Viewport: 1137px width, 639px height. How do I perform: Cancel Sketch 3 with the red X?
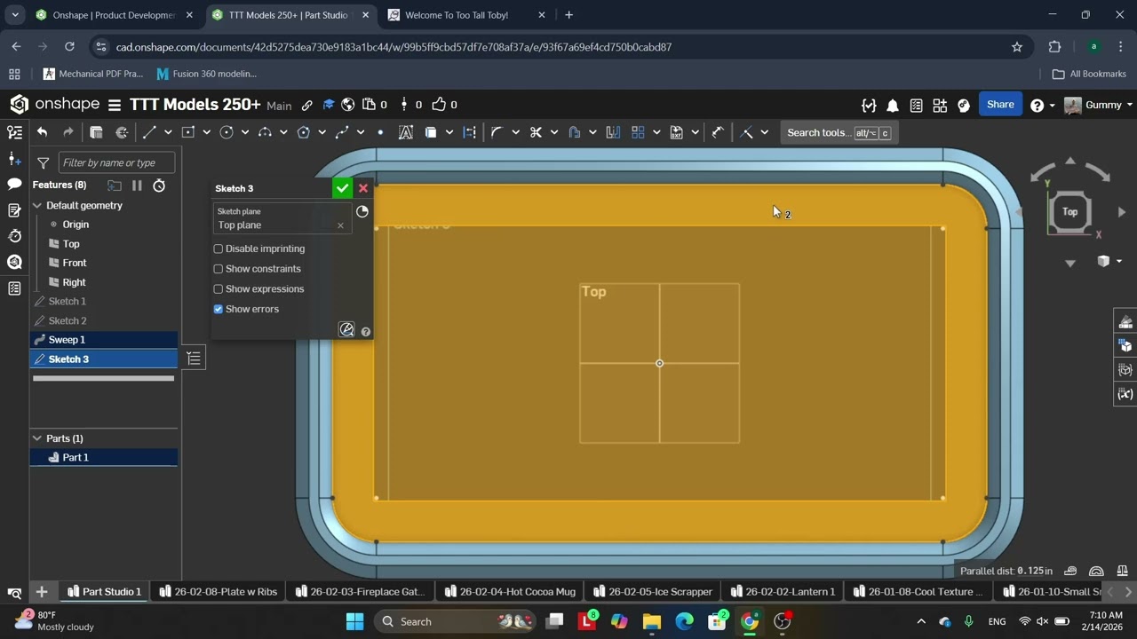(x=363, y=188)
